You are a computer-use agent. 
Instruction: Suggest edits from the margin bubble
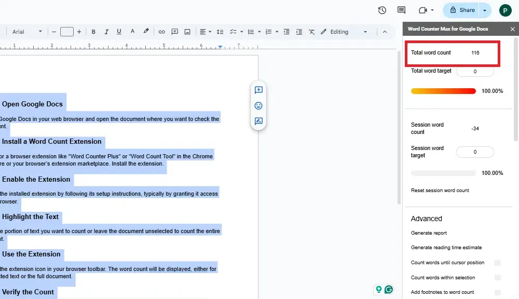click(x=258, y=121)
